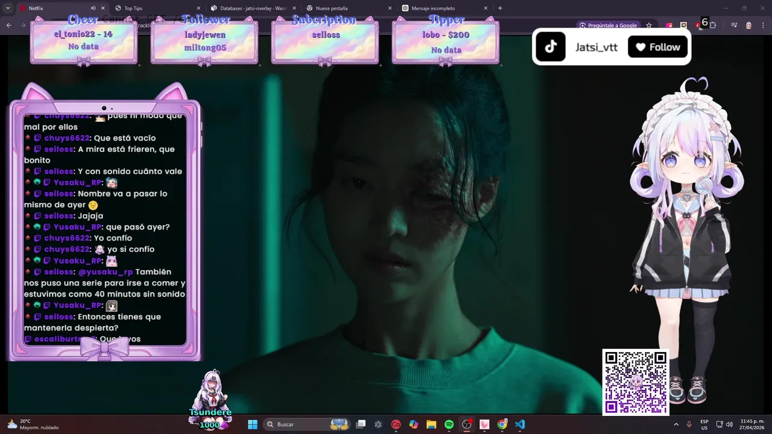Image resolution: width=772 pixels, height=434 pixels.
Task: Click the microphone tray icon
Action: click(689, 424)
